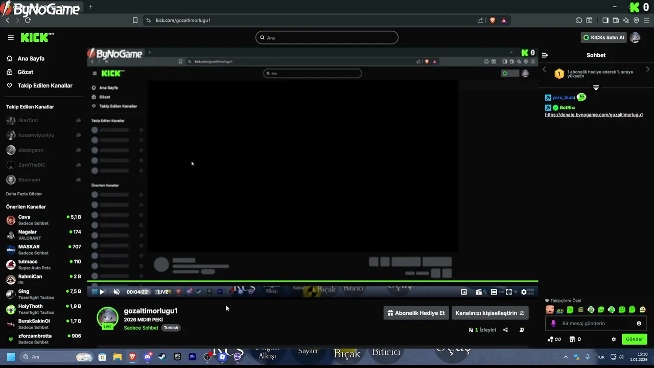This screenshot has height=368, width=654.
Task: Open the donate.bynogame.com link in chat
Action: tap(594, 114)
